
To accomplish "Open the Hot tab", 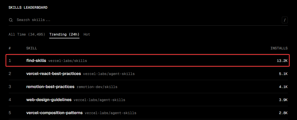I will pyautogui.click(x=87, y=34).
